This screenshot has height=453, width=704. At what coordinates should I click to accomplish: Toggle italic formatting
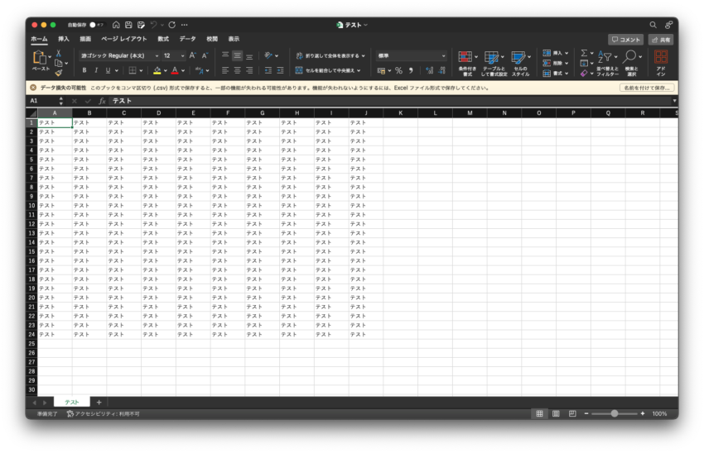(x=95, y=70)
